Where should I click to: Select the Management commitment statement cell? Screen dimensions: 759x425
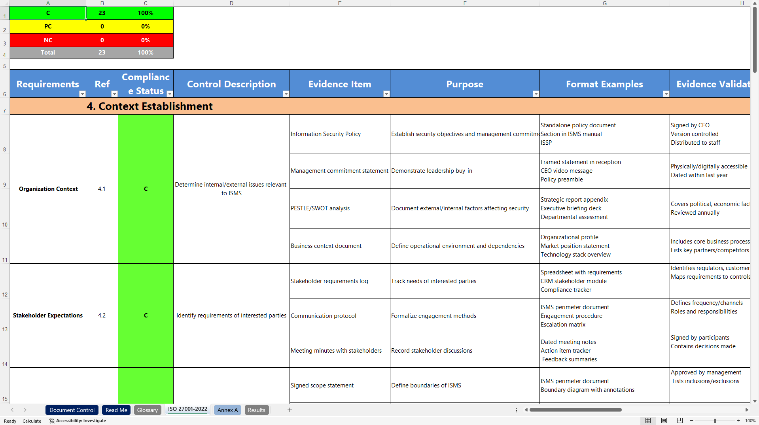point(340,171)
